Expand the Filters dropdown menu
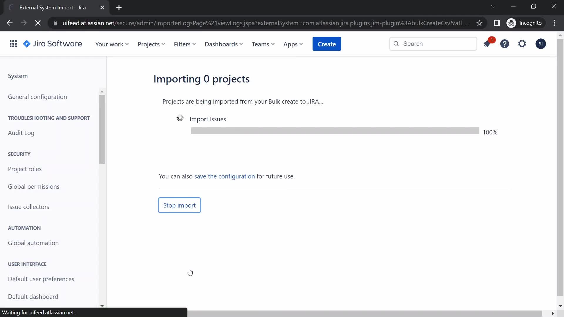 [185, 44]
